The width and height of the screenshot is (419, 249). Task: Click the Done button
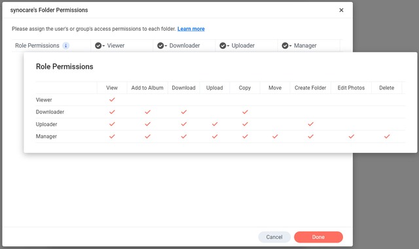(318, 237)
